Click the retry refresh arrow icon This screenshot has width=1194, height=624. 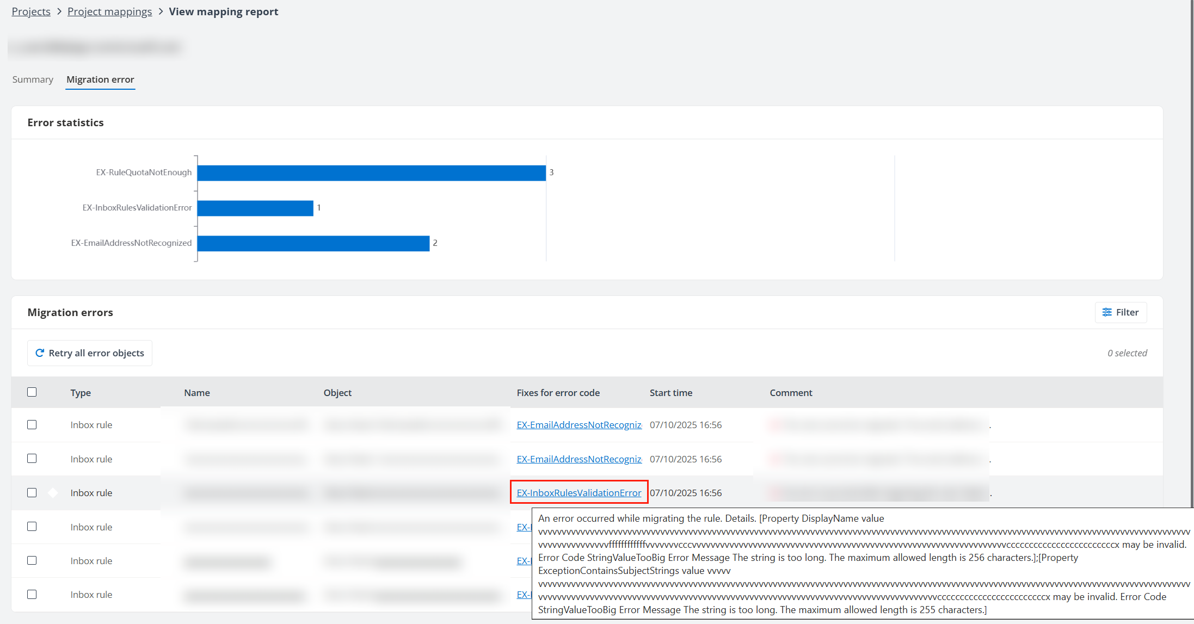[x=40, y=353]
